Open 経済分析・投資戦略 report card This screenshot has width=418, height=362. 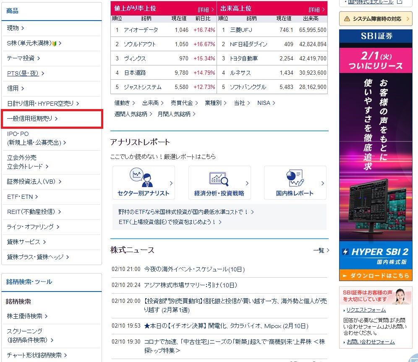click(219, 183)
